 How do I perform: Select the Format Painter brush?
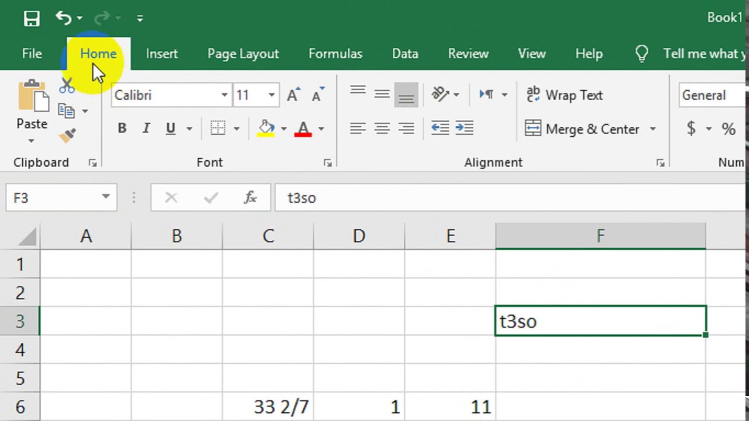[x=67, y=136]
